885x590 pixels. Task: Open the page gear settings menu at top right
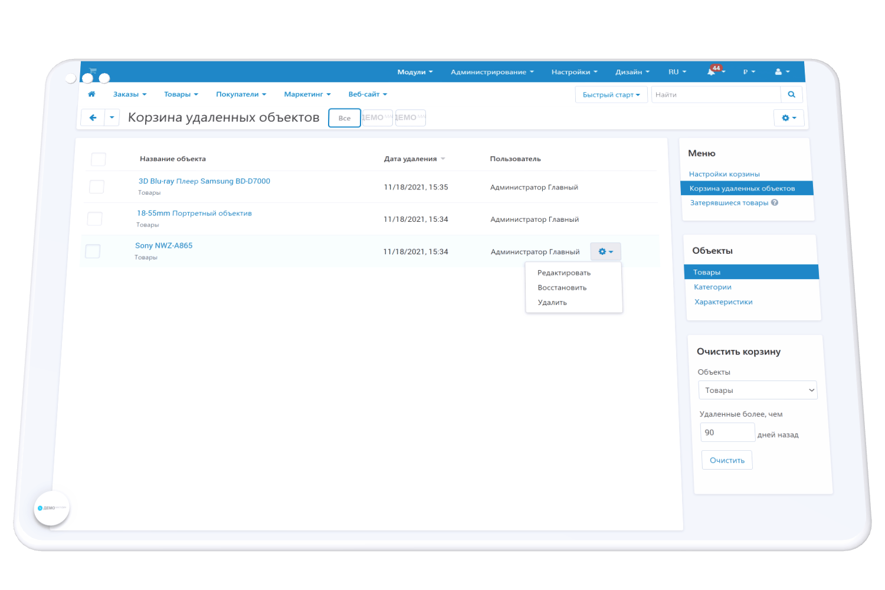(789, 118)
